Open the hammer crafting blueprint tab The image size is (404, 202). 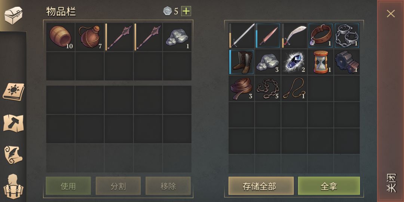tap(13, 123)
